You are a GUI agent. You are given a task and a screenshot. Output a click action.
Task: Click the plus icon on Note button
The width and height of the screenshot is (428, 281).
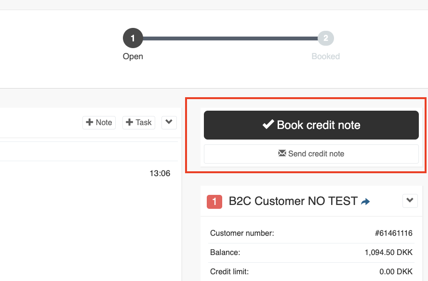(90, 122)
